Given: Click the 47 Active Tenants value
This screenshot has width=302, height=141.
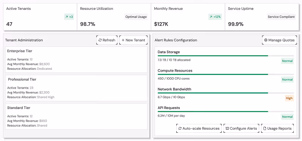Looking at the screenshot, I should [x=9, y=24].
